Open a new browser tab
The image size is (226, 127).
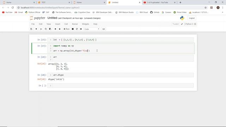[180, 2]
